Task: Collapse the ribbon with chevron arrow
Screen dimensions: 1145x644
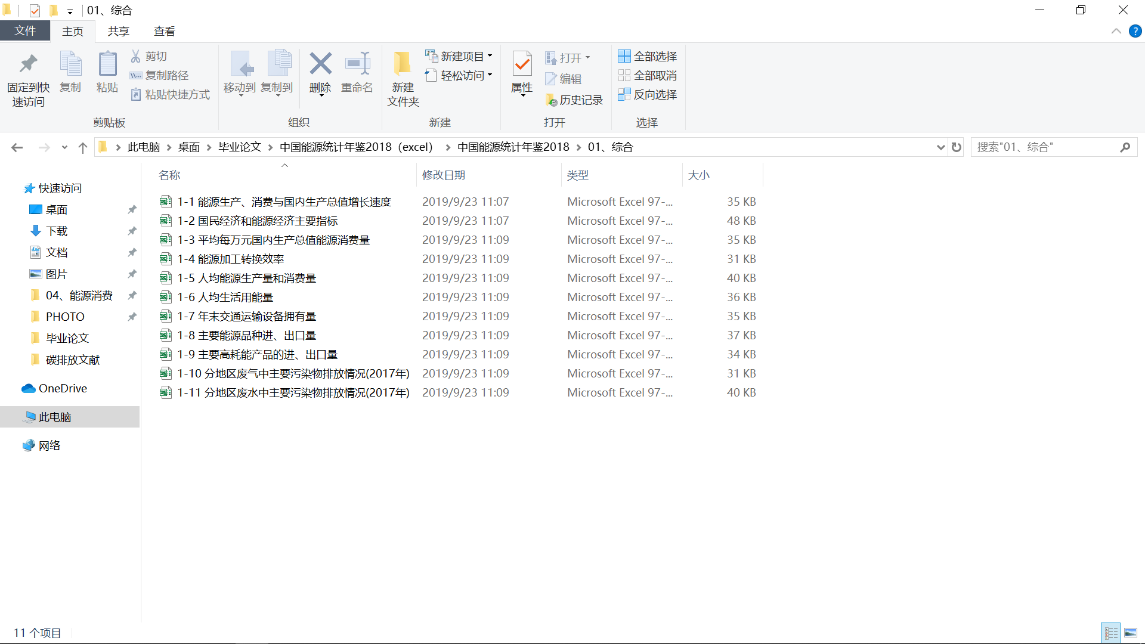Action: (1116, 32)
